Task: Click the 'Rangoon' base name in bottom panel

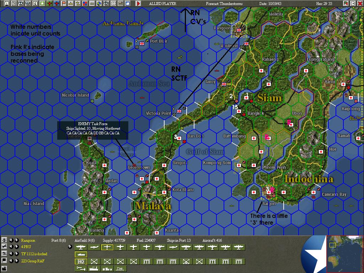Action: [x=28, y=240]
